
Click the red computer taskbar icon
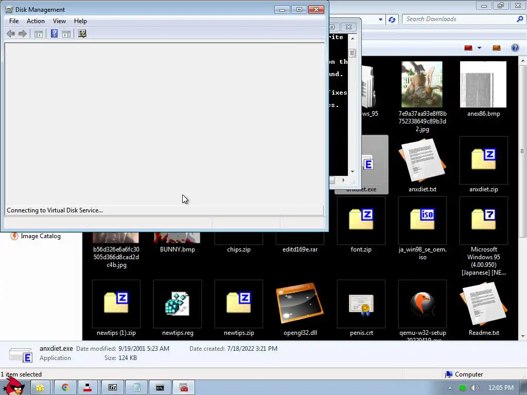[x=87, y=388]
